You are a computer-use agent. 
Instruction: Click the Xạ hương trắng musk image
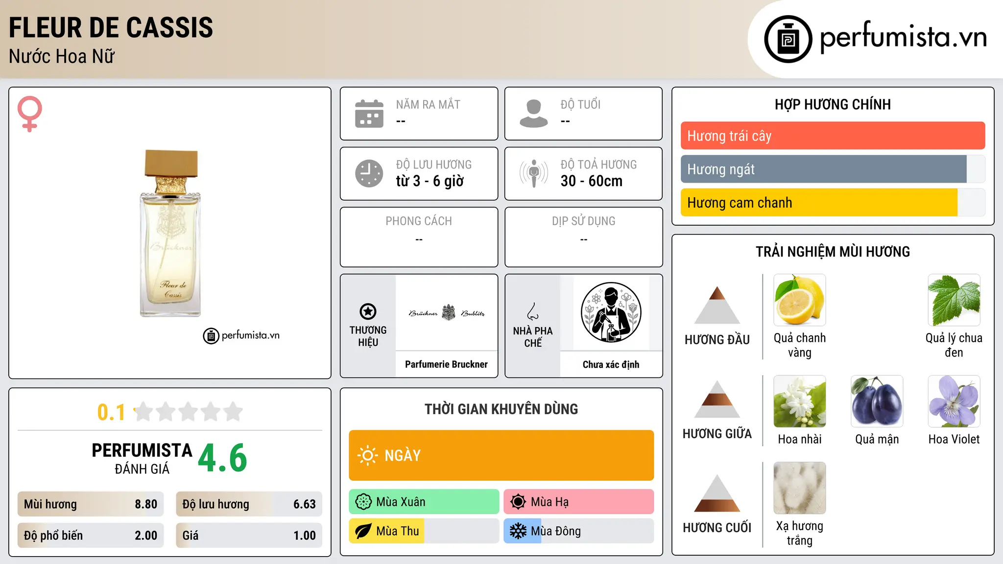point(800,488)
